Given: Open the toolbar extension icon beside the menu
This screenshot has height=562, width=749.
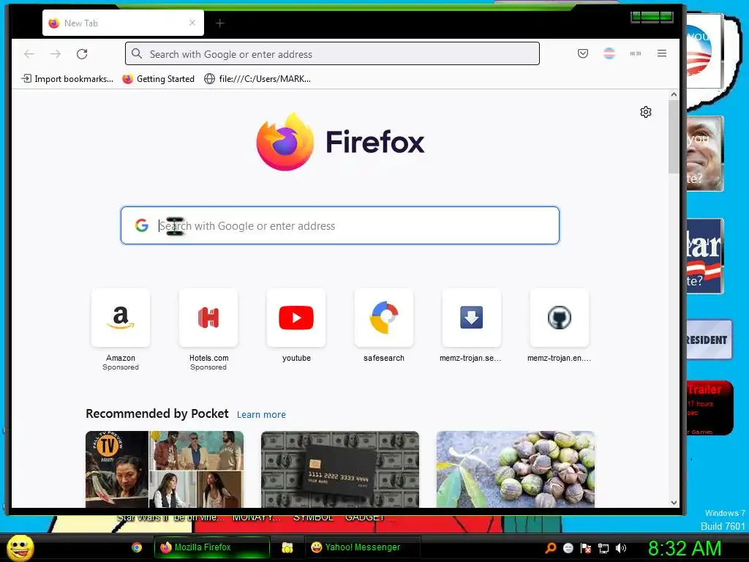Looking at the screenshot, I should pos(636,53).
